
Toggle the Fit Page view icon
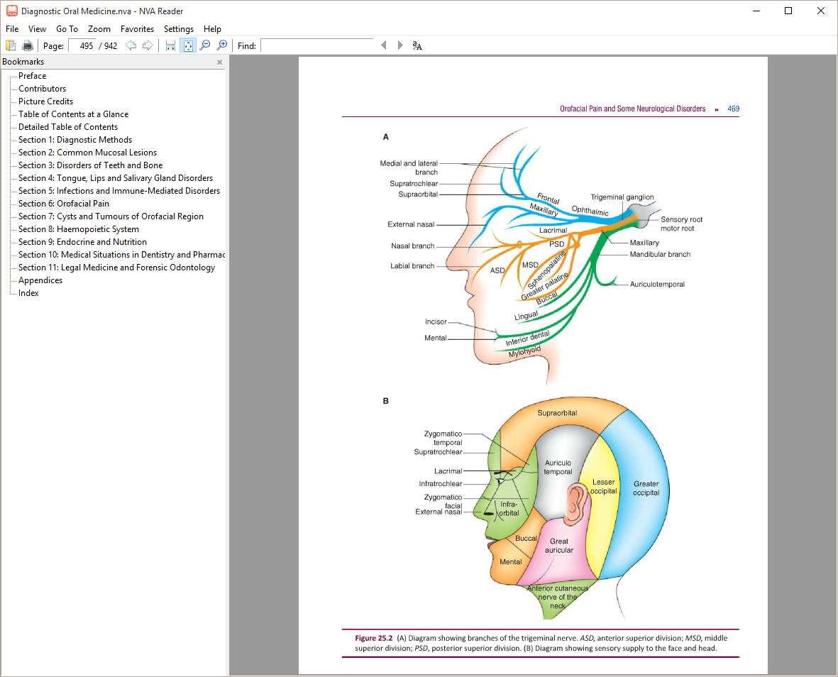pyautogui.click(x=187, y=45)
